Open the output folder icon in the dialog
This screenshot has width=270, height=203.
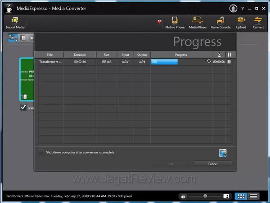(222, 153)
